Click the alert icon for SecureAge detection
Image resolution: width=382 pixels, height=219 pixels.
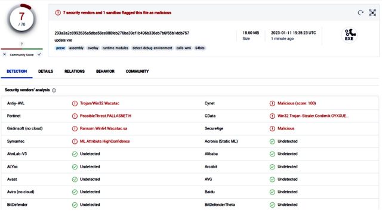pyautogui.click(x=272, y=129)
